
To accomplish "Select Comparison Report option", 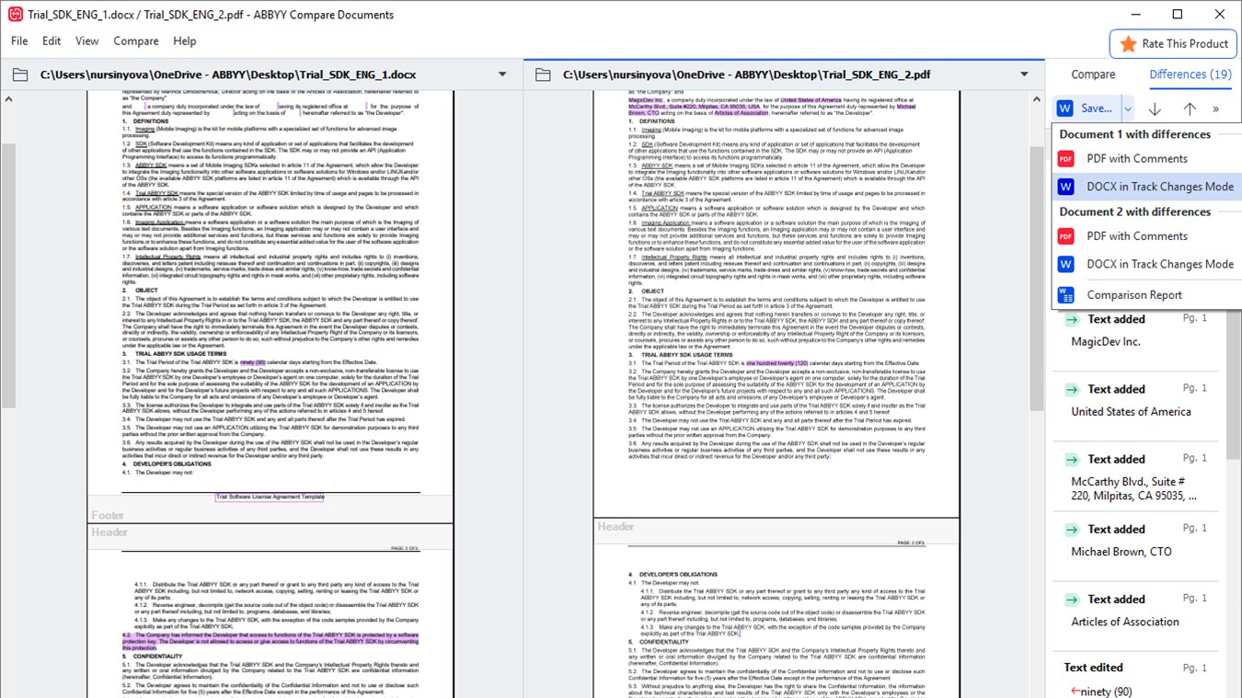I will pos(1146,294).
